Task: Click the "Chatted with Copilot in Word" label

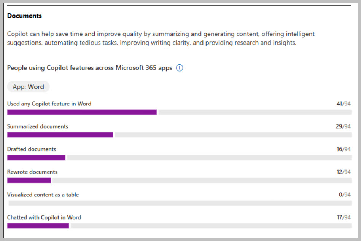Action: tap(44, 218)
